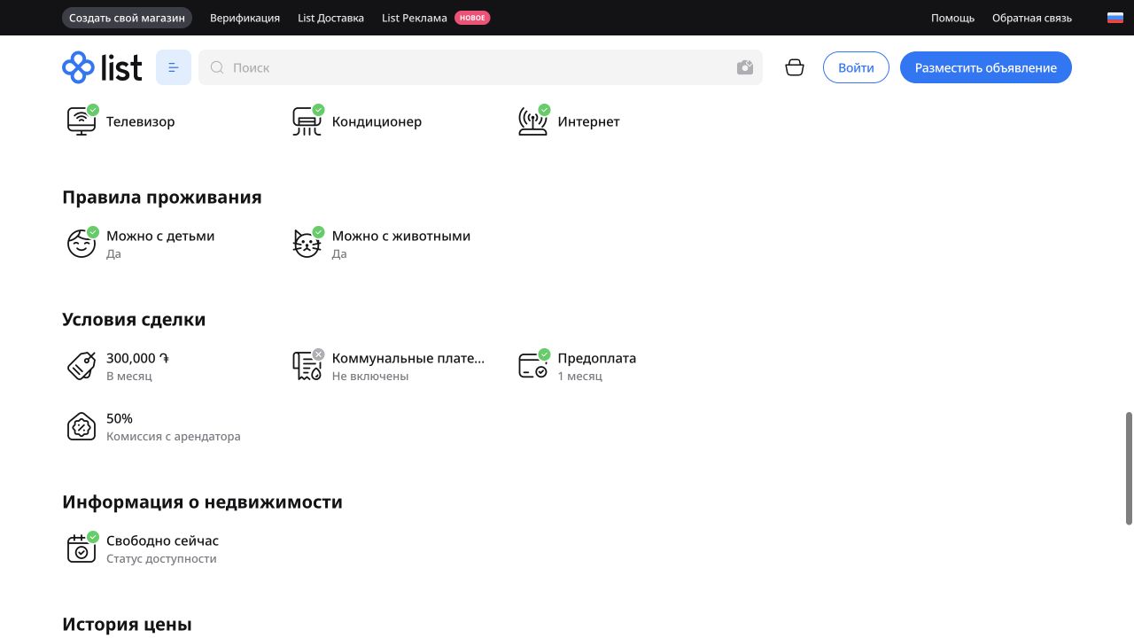Click the Можно с детьми face icon

[x=82, y=244]
